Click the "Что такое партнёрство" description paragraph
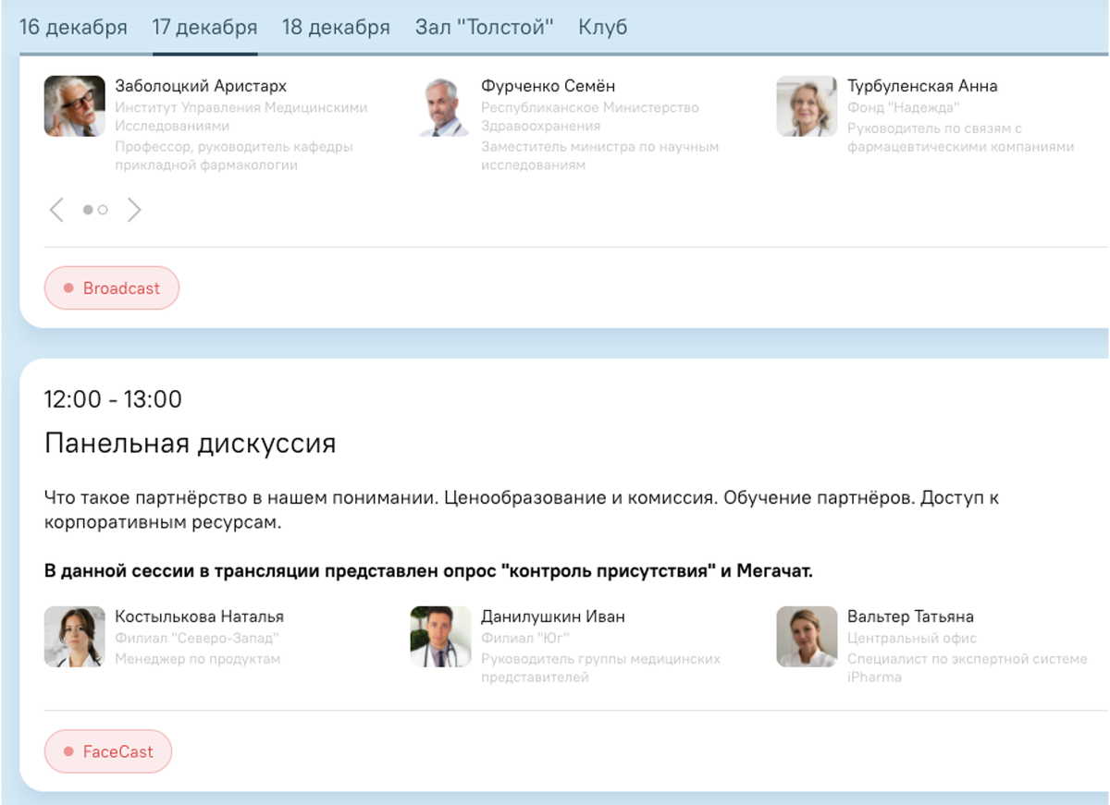1110x805 pixels. (522, 510)
